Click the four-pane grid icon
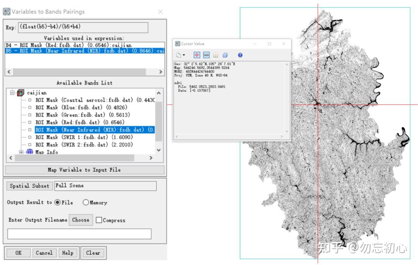The width and height of the screenshot is (418, 265). [216, 55]
